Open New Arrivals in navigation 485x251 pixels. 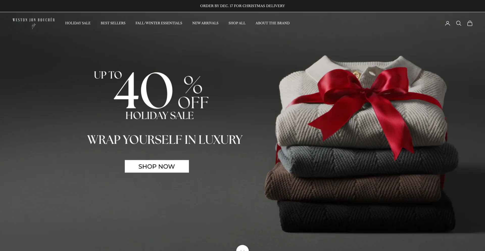[205, 23]
